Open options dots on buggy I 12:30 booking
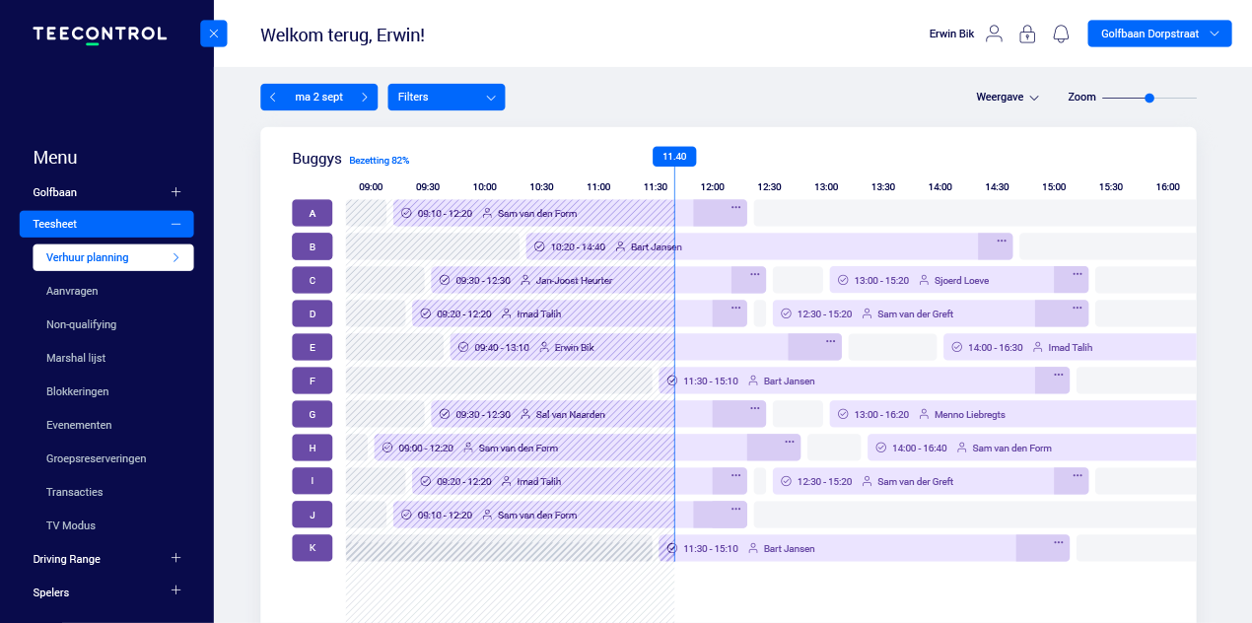Screen dimensions: 1252x623 1077,475
